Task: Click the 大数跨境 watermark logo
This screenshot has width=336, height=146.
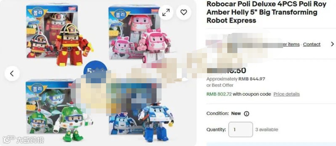Action: [23, 139]
